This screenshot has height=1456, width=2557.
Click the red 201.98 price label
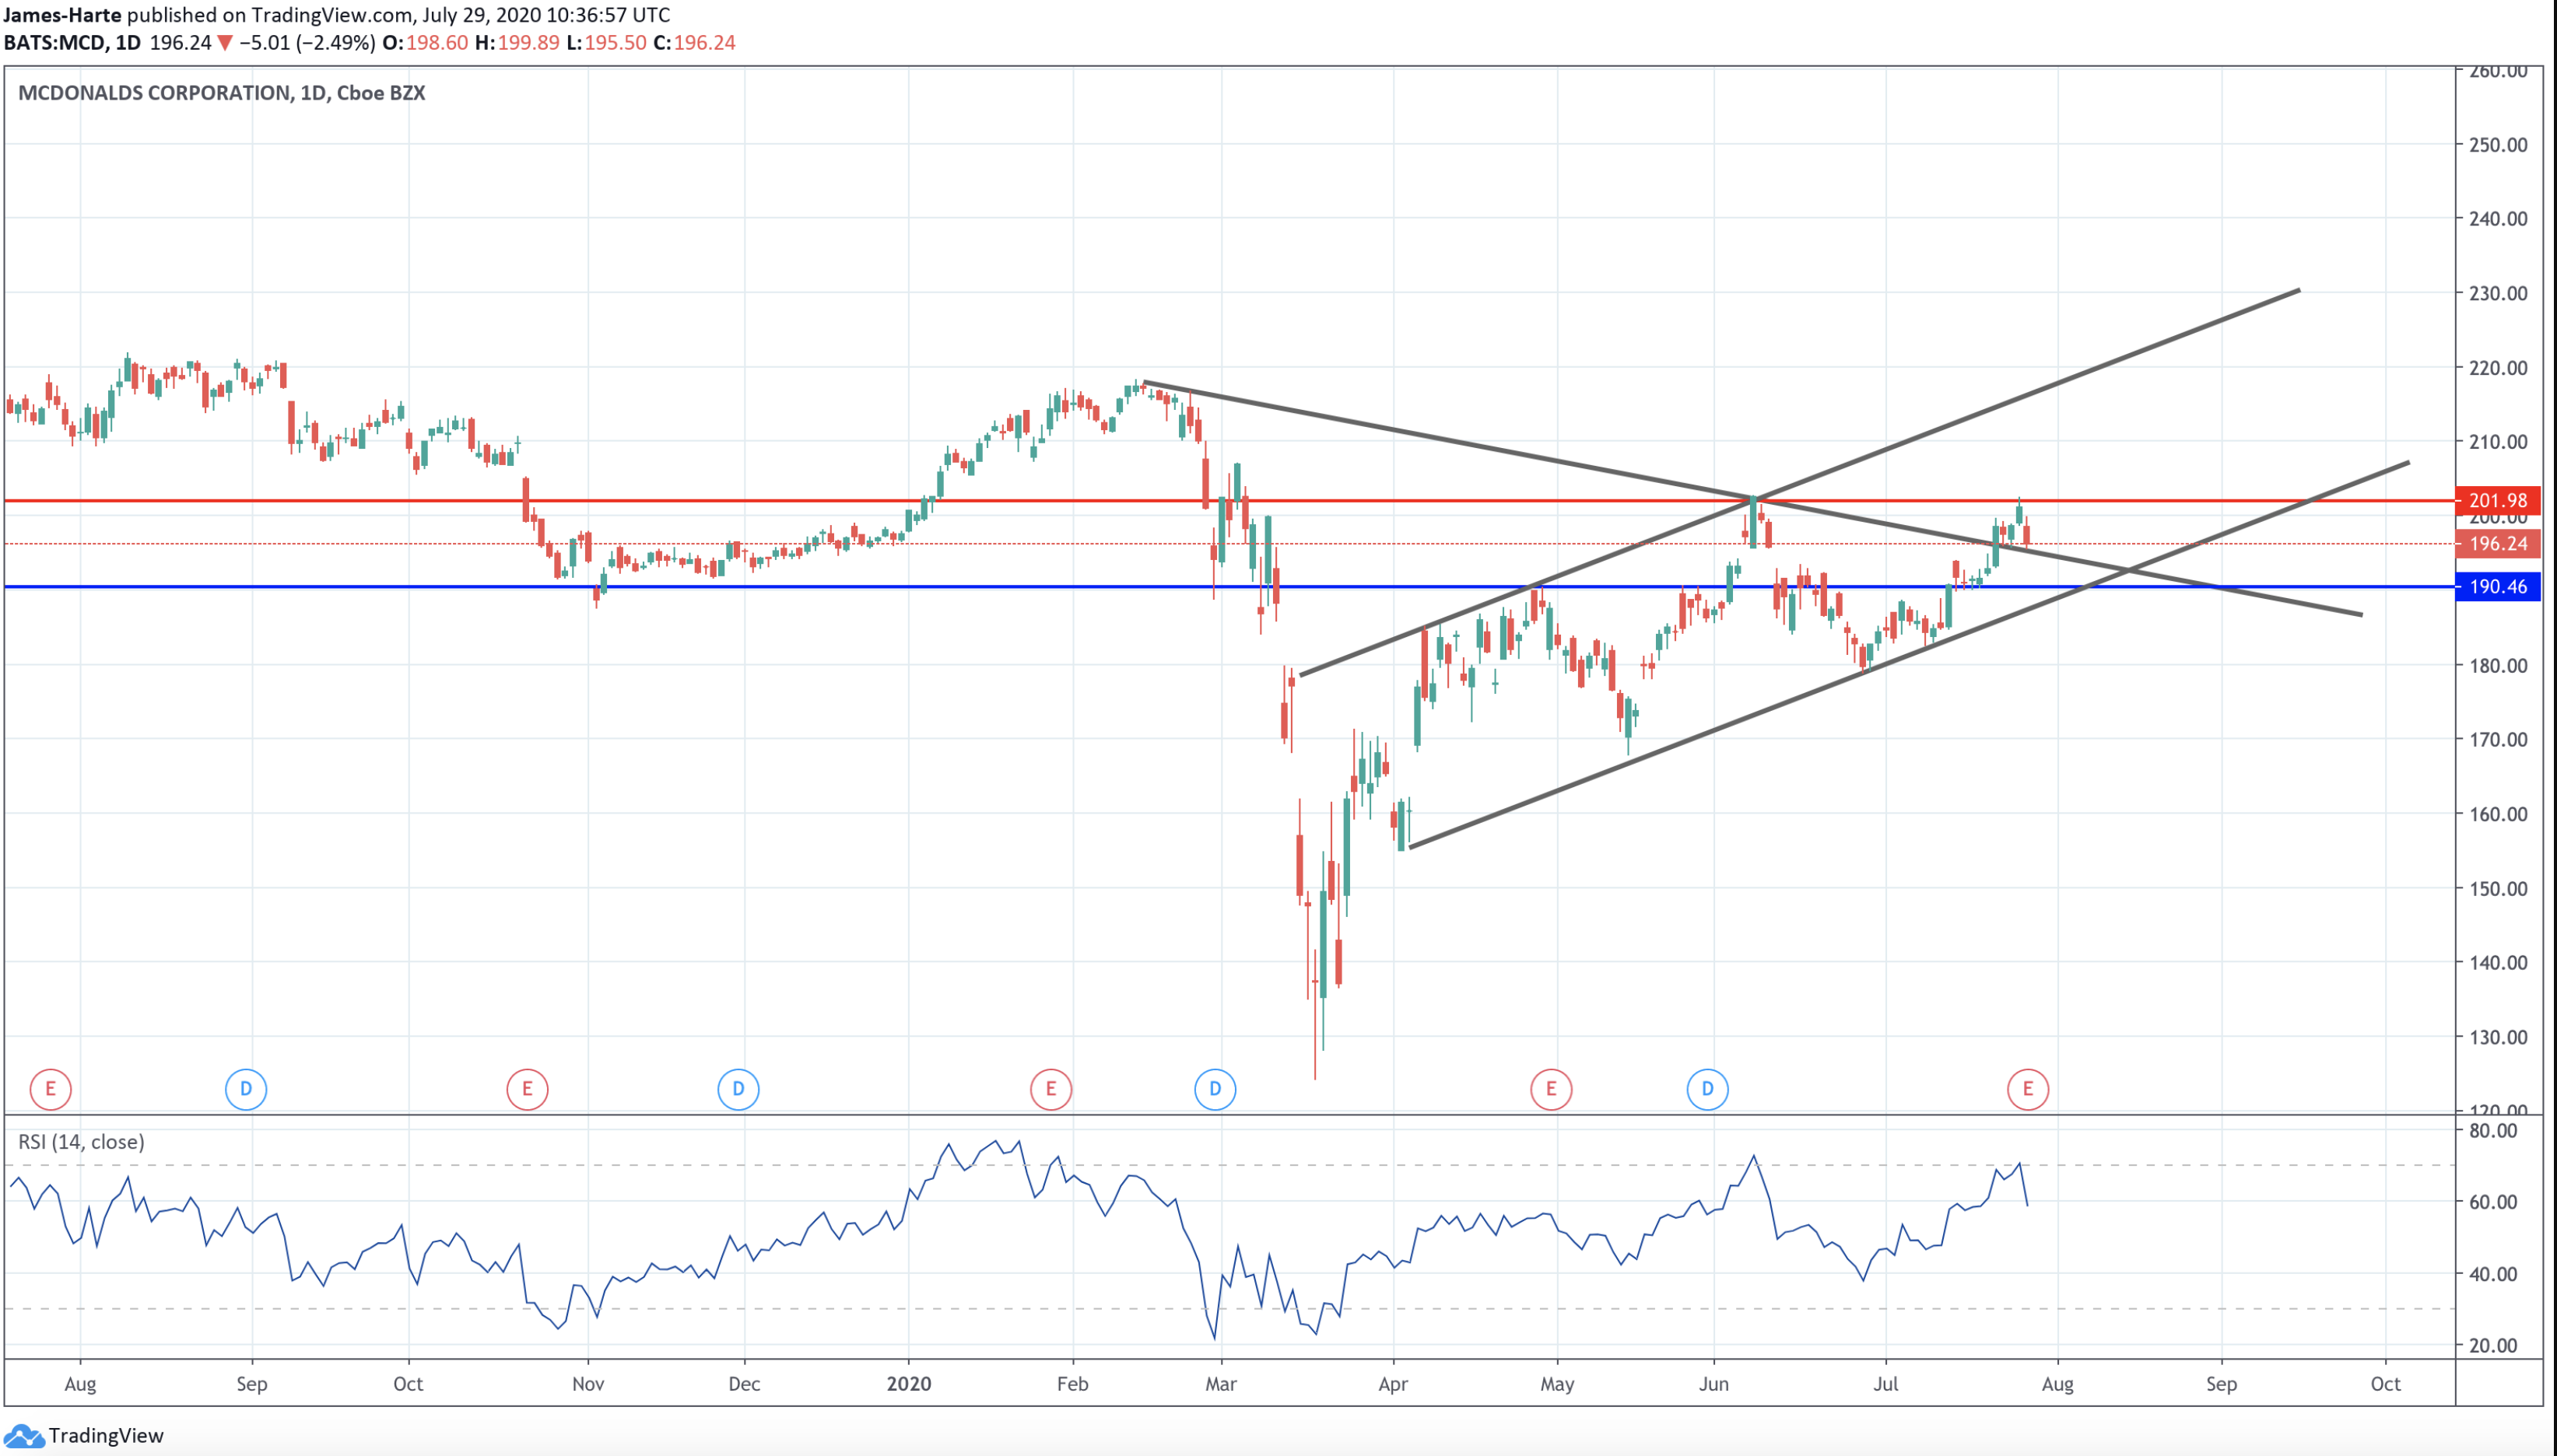(2497, 500)
